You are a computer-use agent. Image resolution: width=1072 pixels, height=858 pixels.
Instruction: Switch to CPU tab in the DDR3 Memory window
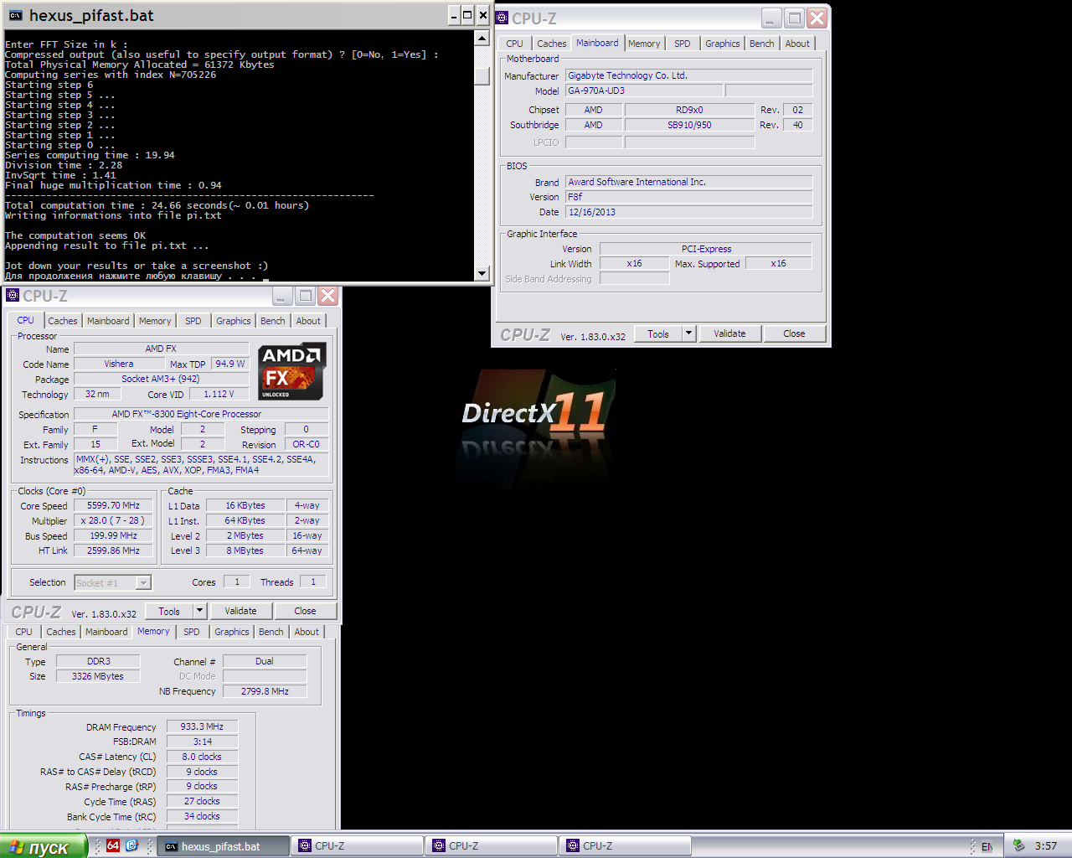[23, 632]
